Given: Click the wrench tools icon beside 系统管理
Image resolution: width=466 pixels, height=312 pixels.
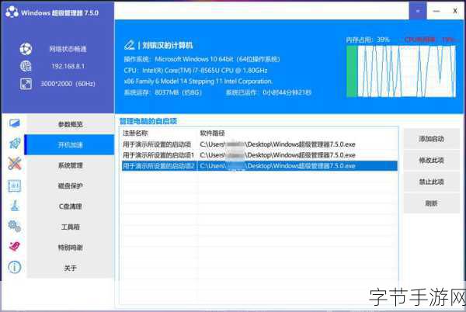Looking at the screenshot, I should pyautogui.click(x=14, y=164).
